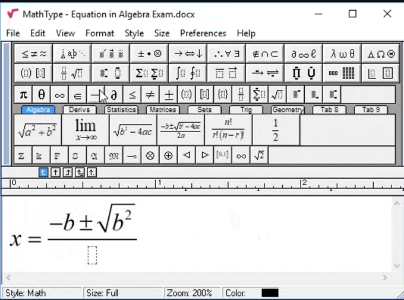Open the Greek lowercase letters palette
Screen dimensions: 404x300
click(343, 54)
